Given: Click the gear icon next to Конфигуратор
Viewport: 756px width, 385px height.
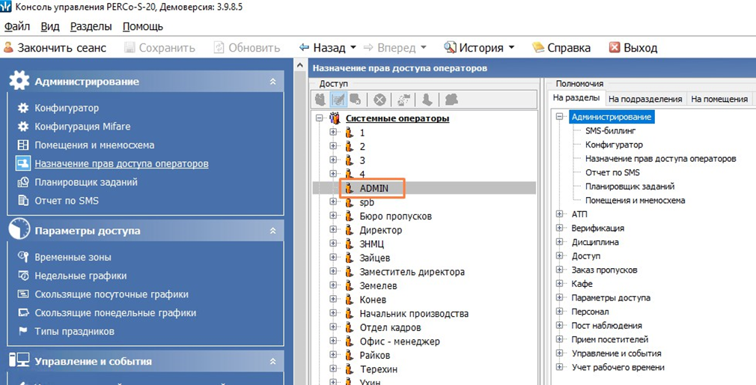Looking at the screenshot, I should (x=23, y=108).
